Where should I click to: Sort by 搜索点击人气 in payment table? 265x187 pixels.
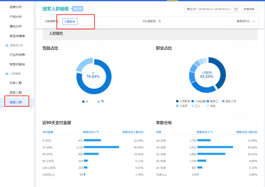(91, 132)
